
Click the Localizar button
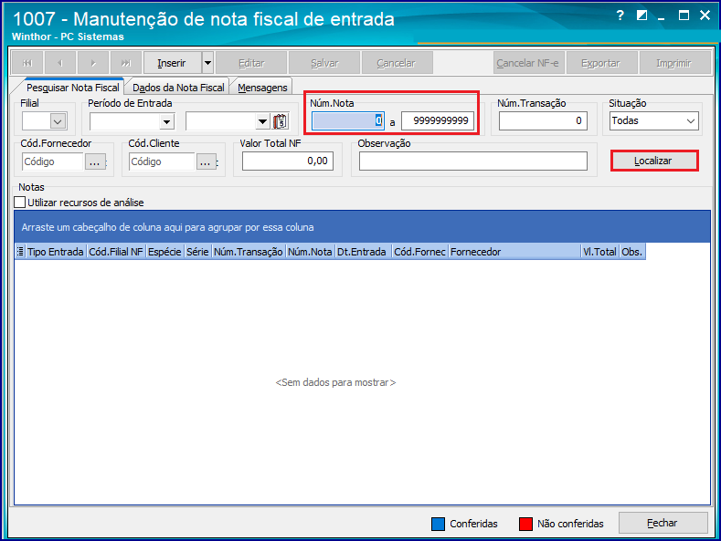653,161
